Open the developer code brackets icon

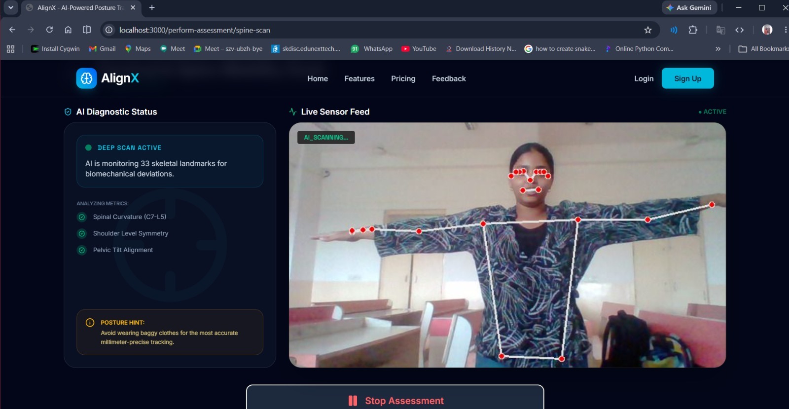tap(739, 30)
